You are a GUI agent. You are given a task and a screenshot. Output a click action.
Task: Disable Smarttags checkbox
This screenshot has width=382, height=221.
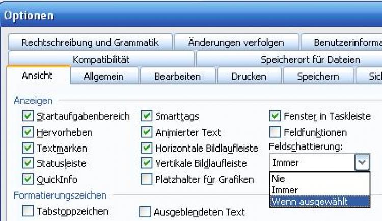147,117
